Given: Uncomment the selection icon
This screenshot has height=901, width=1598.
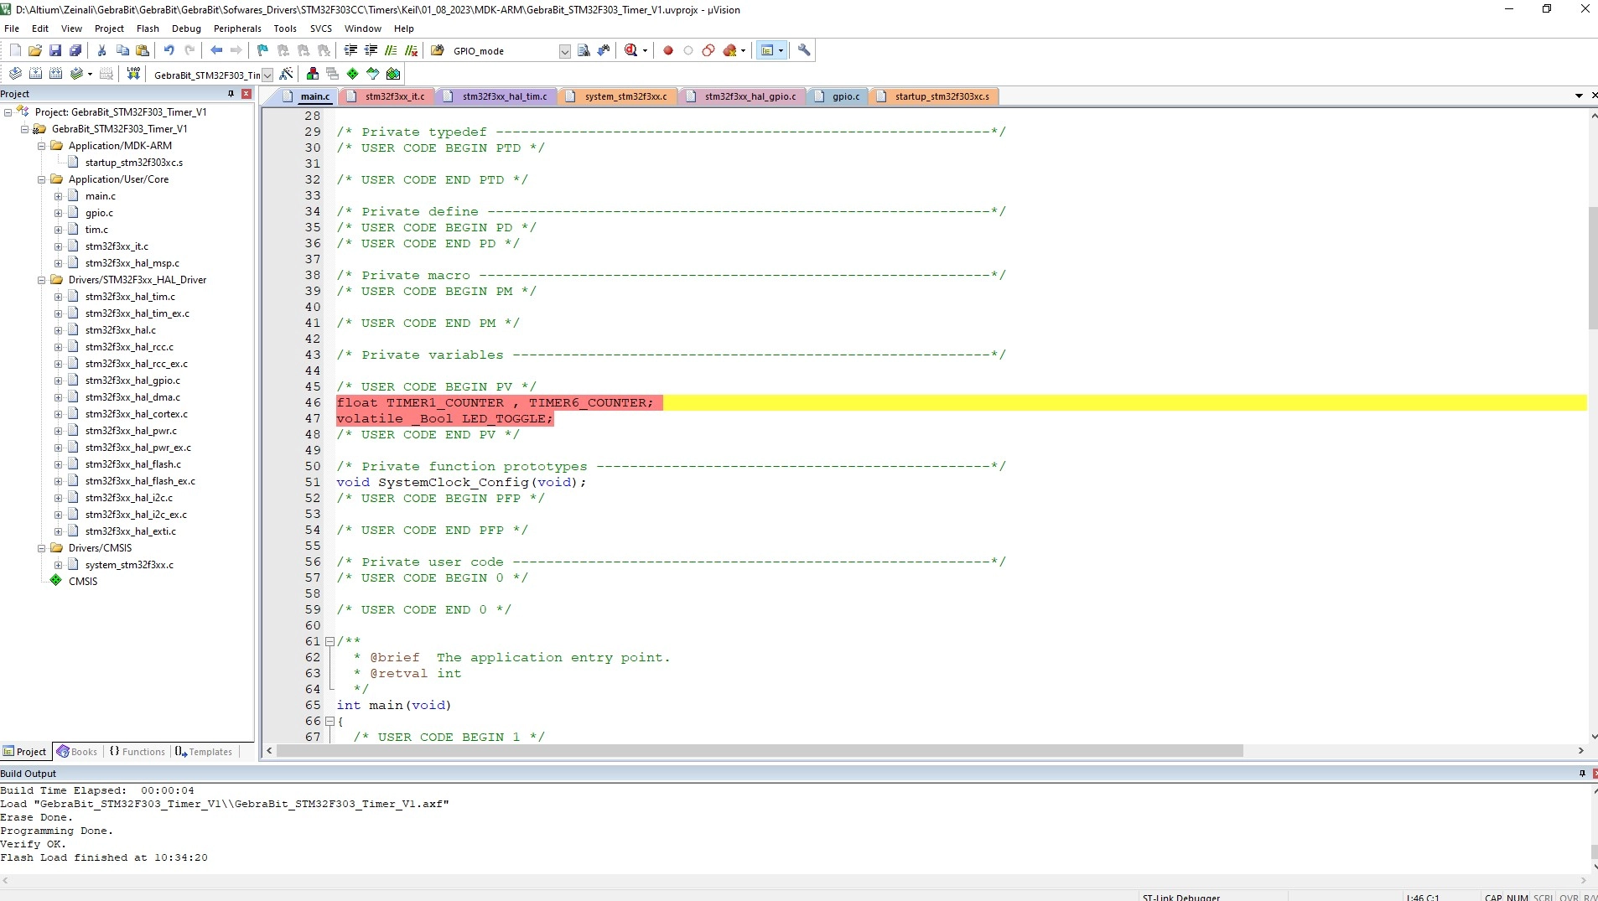Looking at the screenshot, I should (x=411, y=50).
